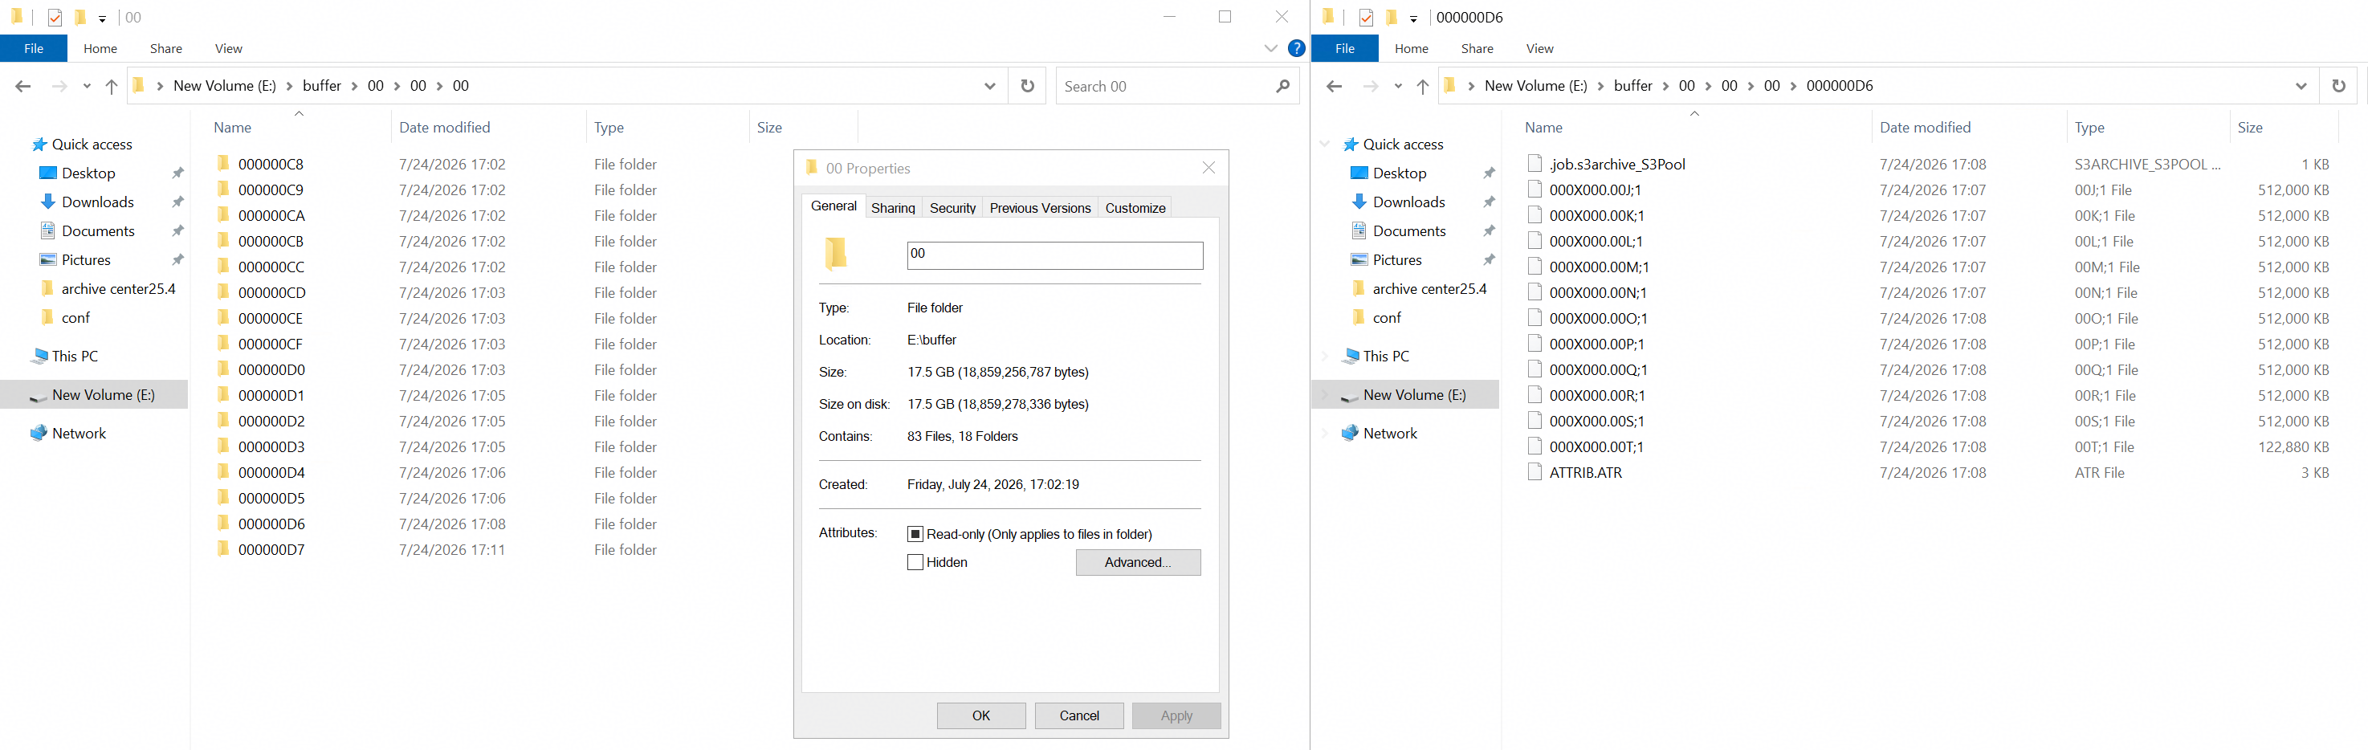2368x750 pixels.
Task: Open Help via the blue question mark
Action: click(x=1296, y=49)
